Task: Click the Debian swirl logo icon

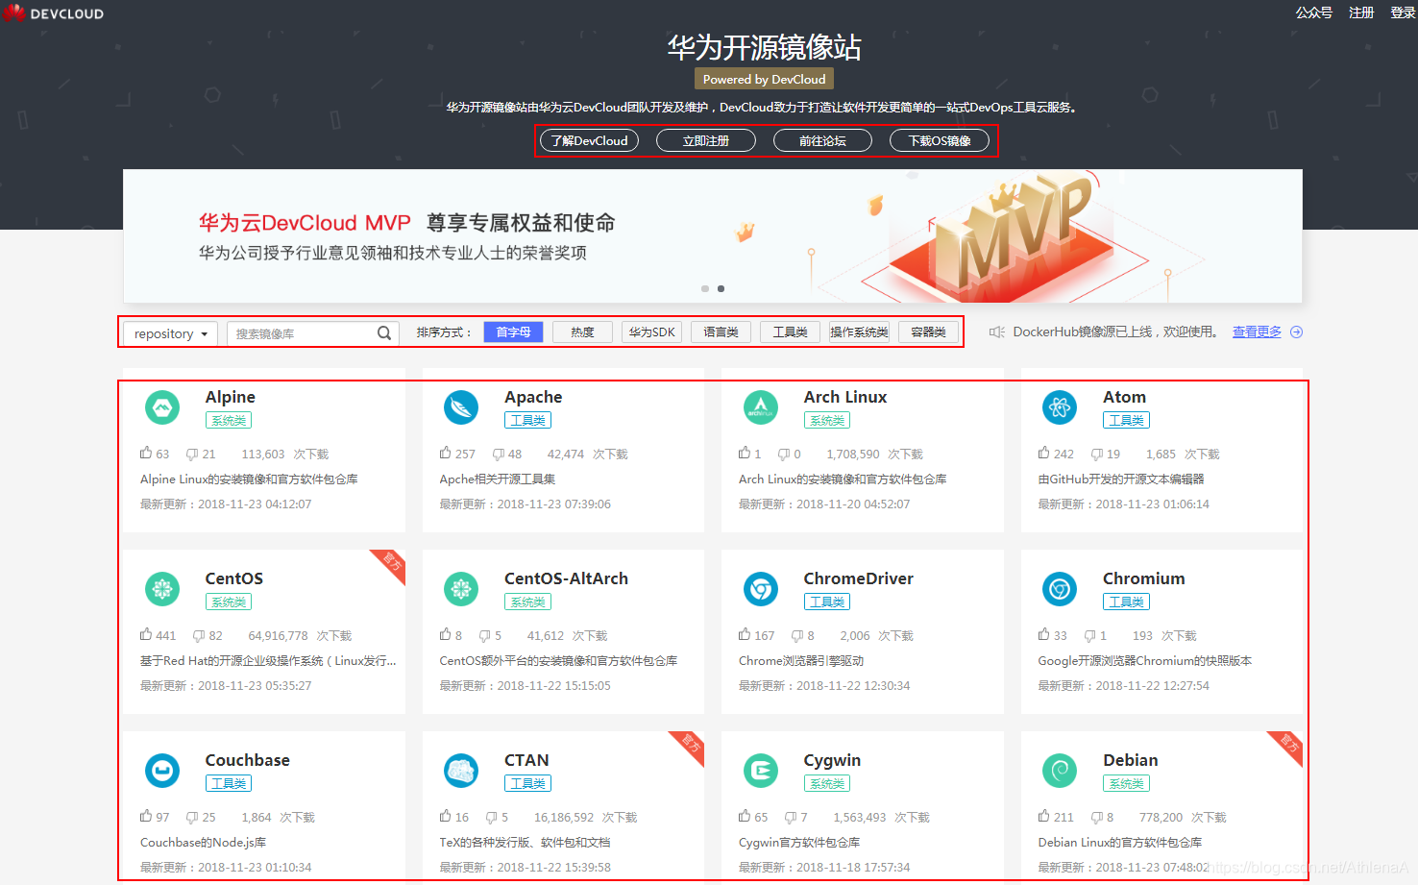Action: 1060,771
